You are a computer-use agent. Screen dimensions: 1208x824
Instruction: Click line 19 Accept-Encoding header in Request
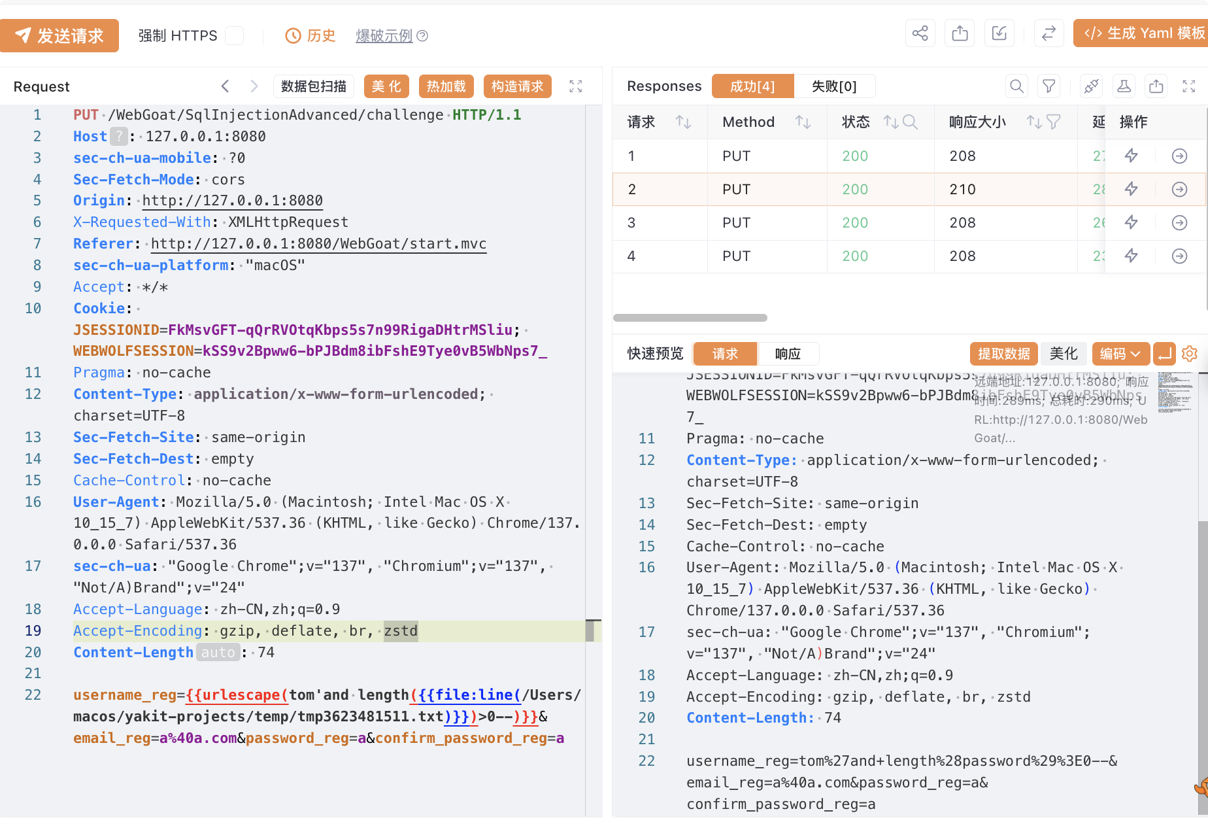[x=245, y=630]
